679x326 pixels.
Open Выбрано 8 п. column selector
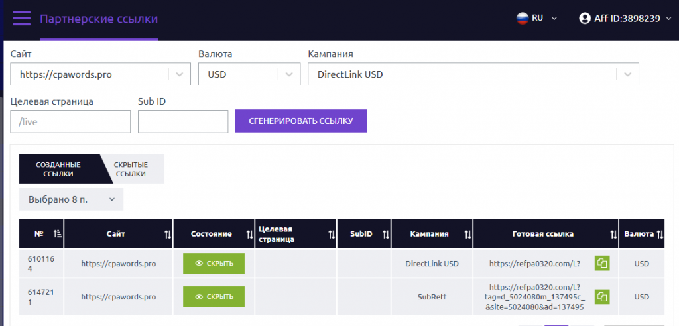point(72,199)
